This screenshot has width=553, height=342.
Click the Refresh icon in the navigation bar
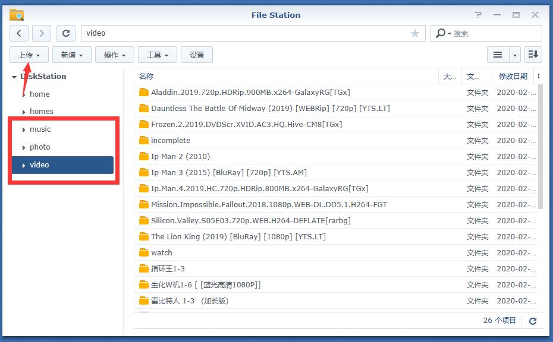[65, 33]
